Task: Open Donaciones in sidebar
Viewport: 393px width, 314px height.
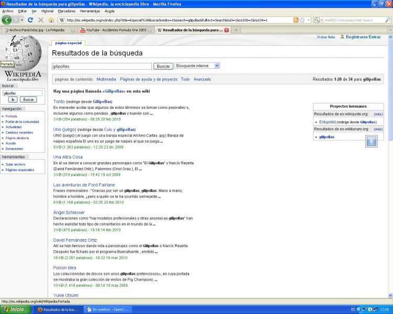Action: pyautogui.click(x=14, y=149)
